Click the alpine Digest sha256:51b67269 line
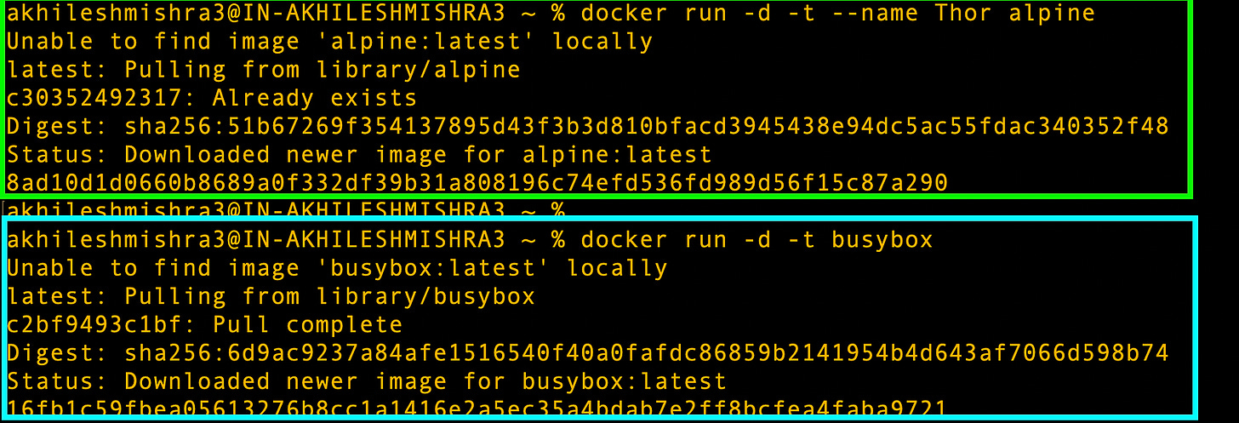This screenshot has width=1239, height=423. pos(588,127)
